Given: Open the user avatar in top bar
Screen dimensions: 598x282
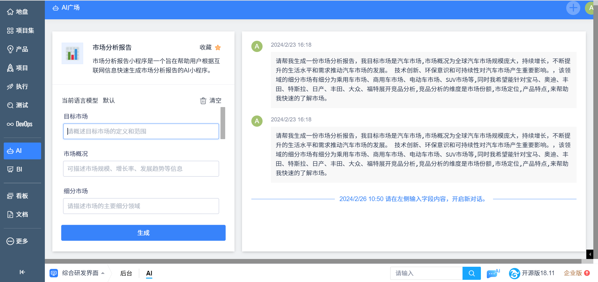Looking at the screenshot, I should (590, 8).
